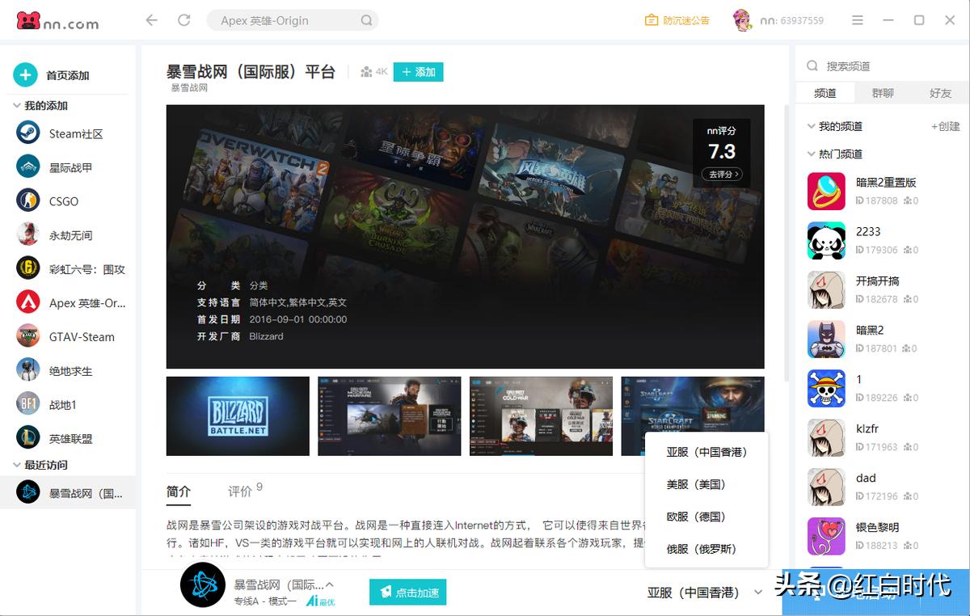Open Steam社区 from the left sidebar

point(69,133)
